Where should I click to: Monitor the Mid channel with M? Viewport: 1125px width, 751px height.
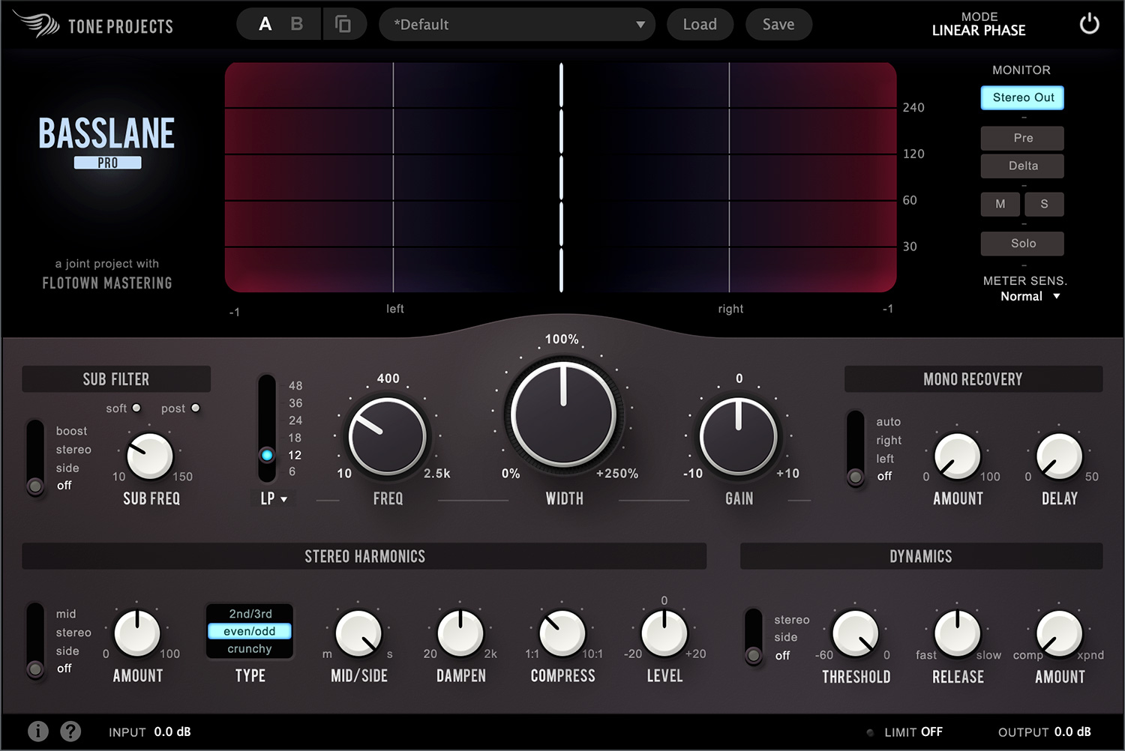pyautogui.click(x=1000, y=204)
